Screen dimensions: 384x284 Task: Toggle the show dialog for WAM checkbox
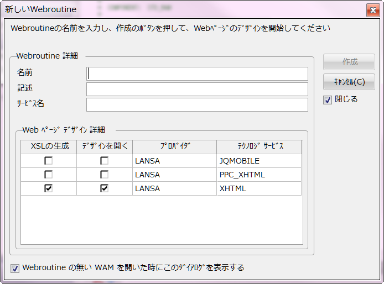(15, 269)
